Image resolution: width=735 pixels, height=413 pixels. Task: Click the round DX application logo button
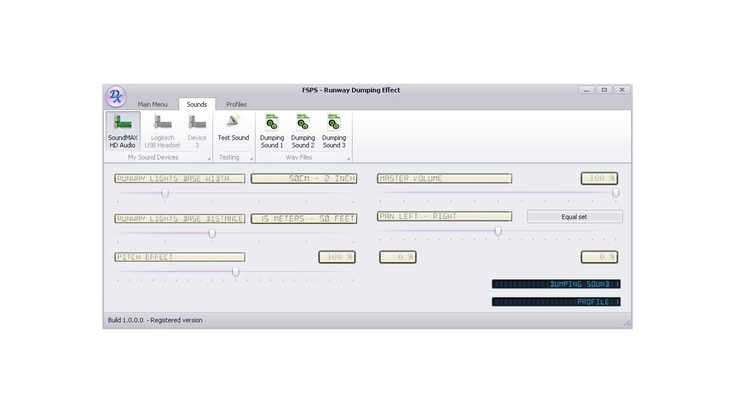click(115, 96)
